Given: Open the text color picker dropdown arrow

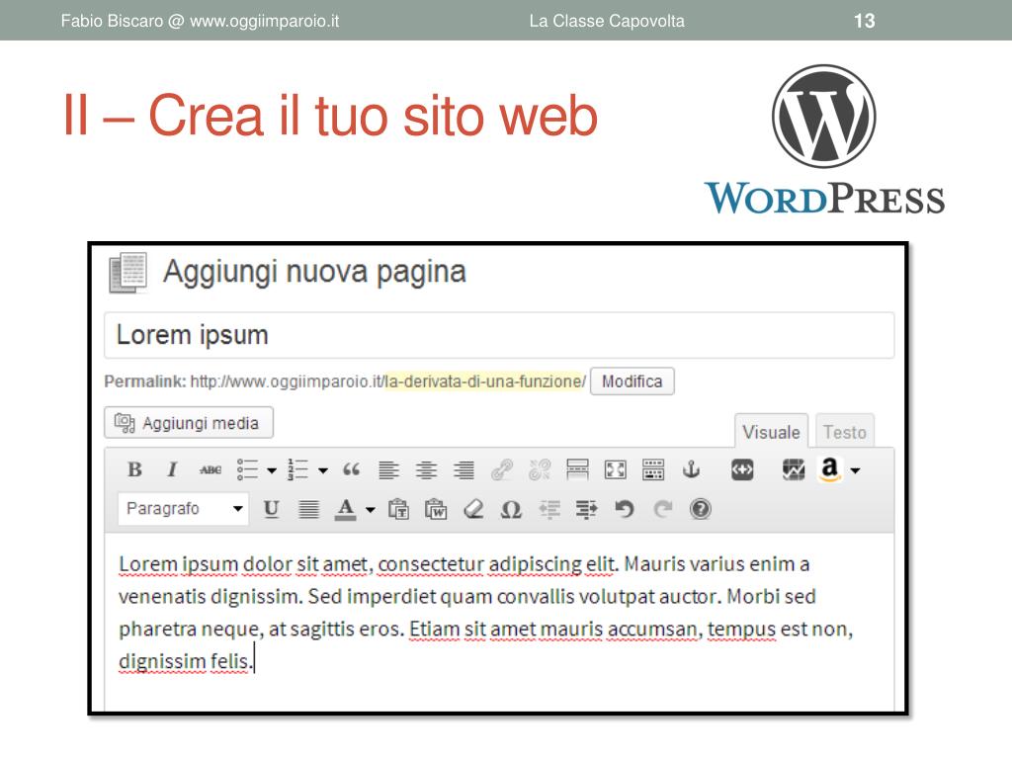Looking at the screenshot, I should [371, 510].
